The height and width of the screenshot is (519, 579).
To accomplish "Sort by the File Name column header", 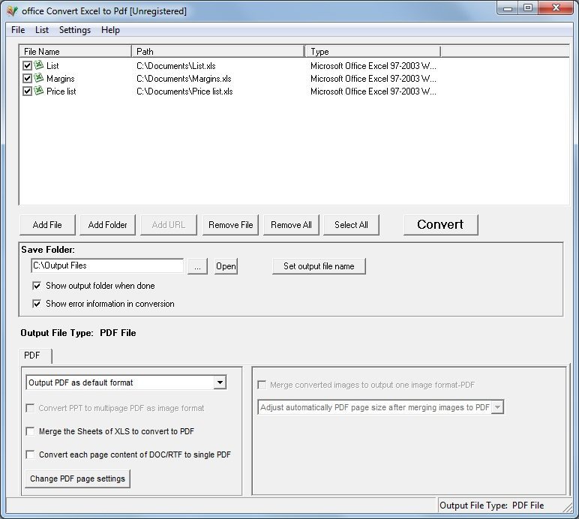I will coord(75,51).
